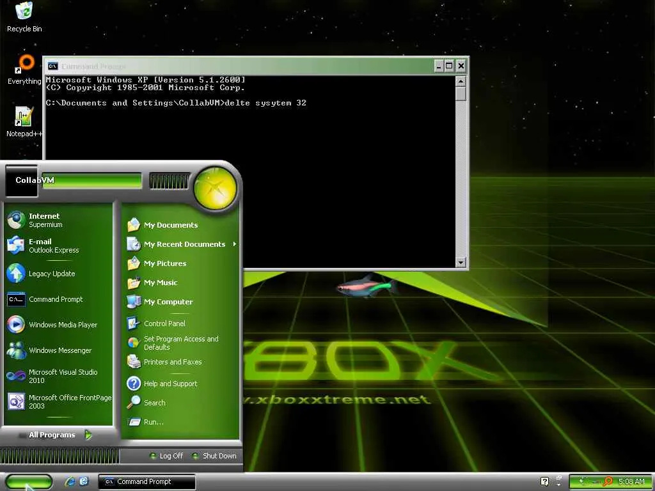Launch Legacy Update from Start menu
This screenshot has width=655, height=491.
click(58, 274)
